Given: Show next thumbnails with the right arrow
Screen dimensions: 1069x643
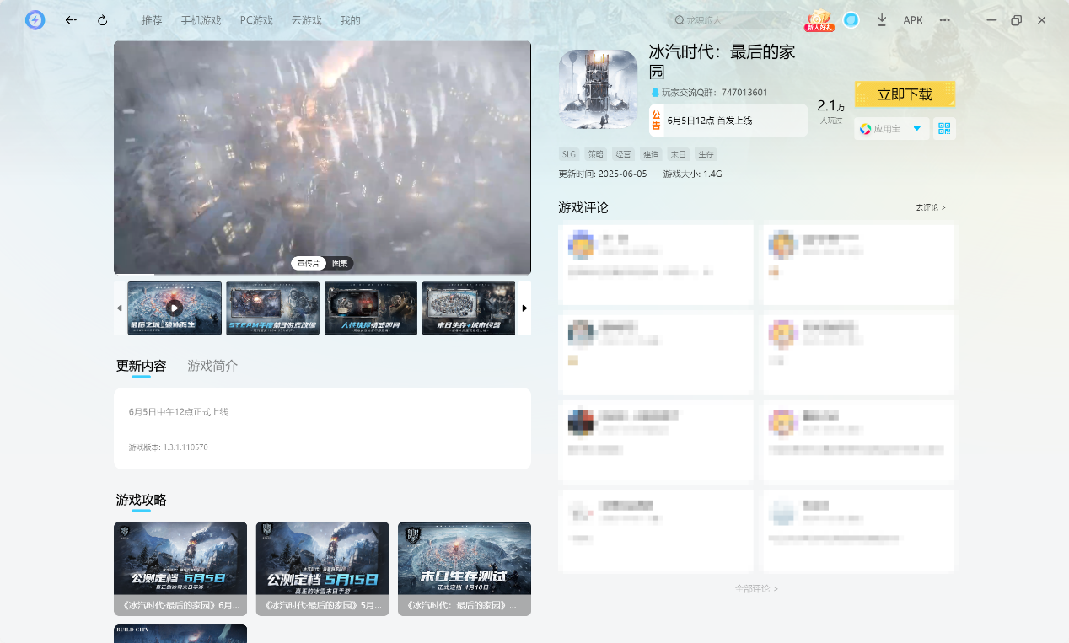Looking at the screenshot, I should [524, 308].
